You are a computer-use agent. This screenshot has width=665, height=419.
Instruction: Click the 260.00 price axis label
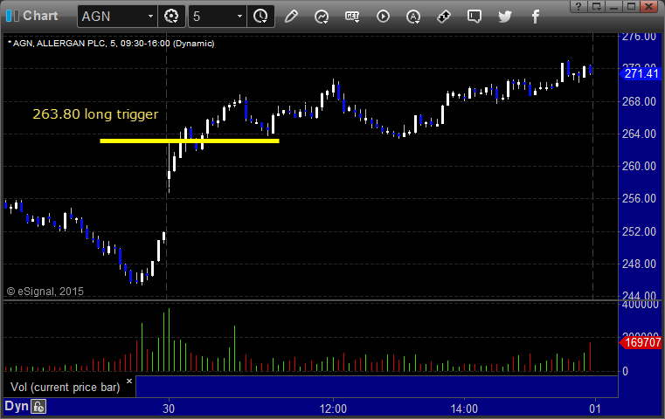coord(639,166)
